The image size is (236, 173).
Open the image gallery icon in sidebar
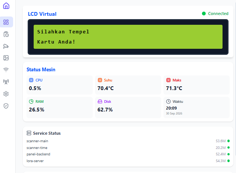click(x=6, y=58)
